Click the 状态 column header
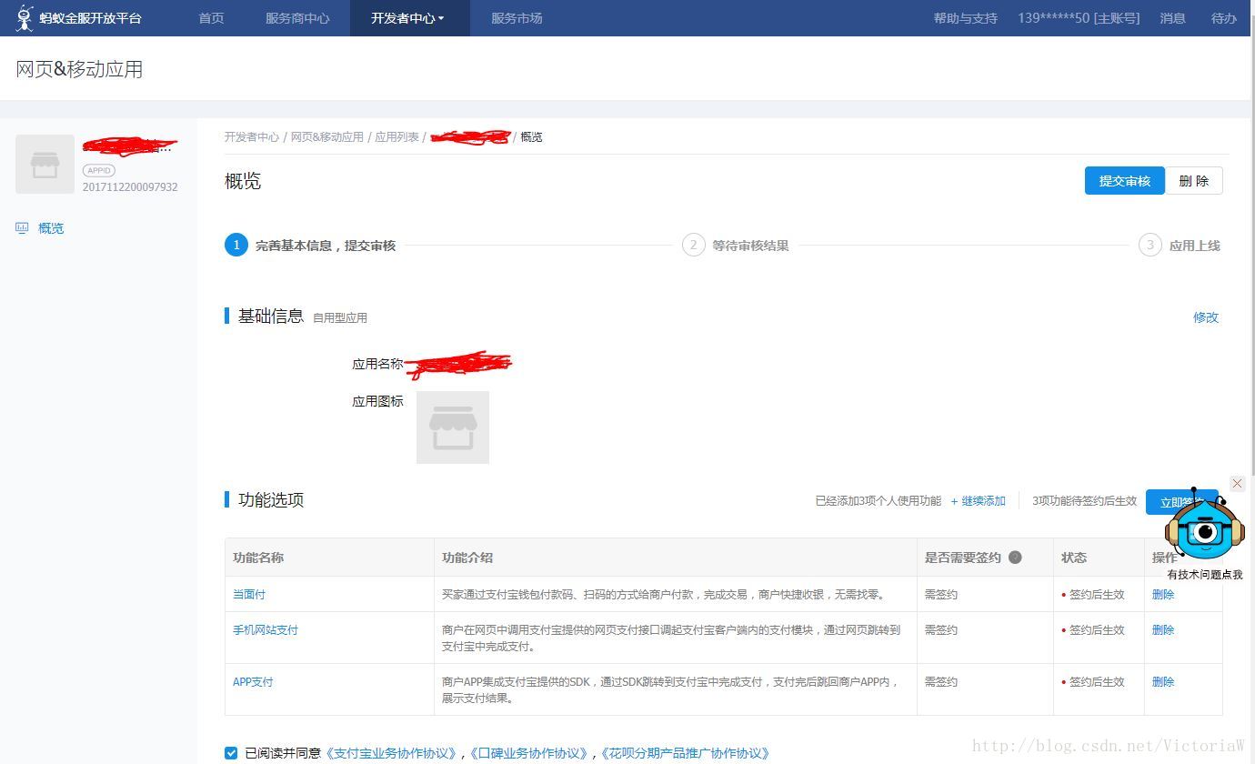Viewport: 1255px width, 764px height. (1074, 558)
